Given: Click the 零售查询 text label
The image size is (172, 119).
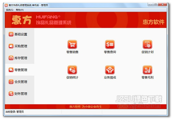Looking at the screenshot, I should tap(110, 52).
